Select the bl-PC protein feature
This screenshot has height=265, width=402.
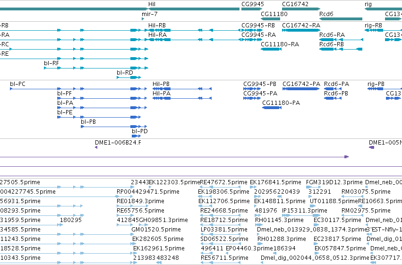tap(78, 89)
